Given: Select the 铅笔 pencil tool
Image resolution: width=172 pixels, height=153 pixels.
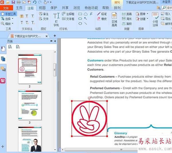Looking at the screenshot, I should point(102,14).
